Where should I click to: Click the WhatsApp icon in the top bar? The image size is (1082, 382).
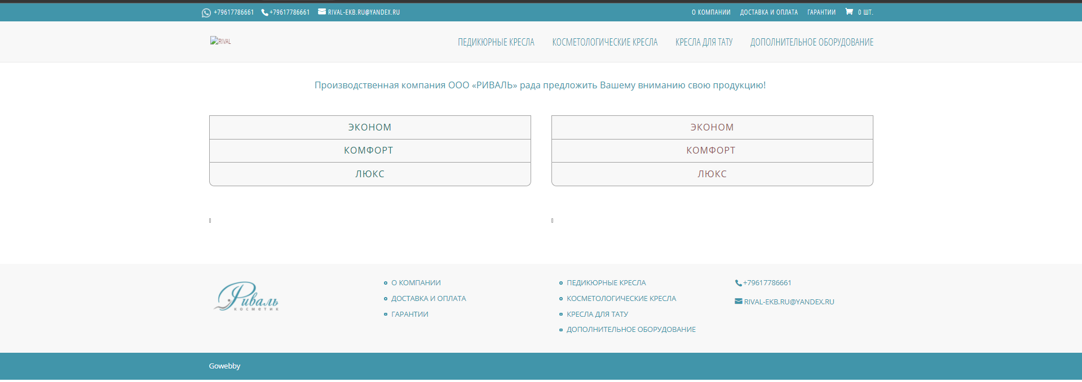206,12
